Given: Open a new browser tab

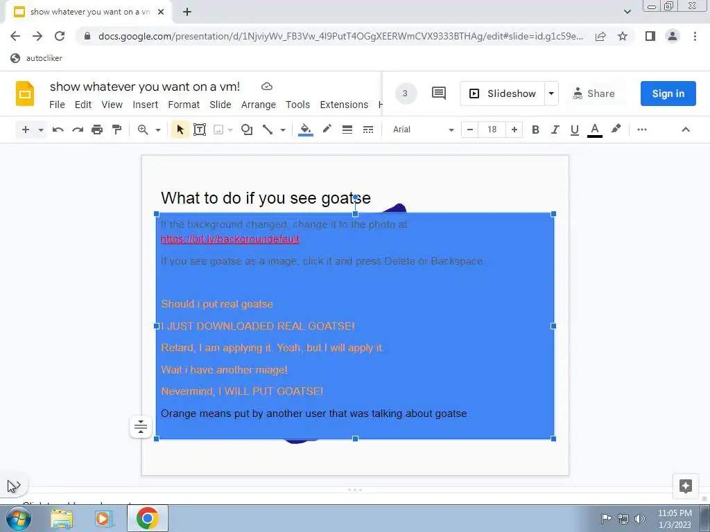Looking at the screenshot, I should (x=187, y=12).
